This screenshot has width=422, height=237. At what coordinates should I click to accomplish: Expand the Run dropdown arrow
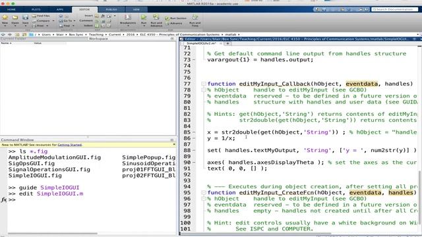tap(144, 26)
